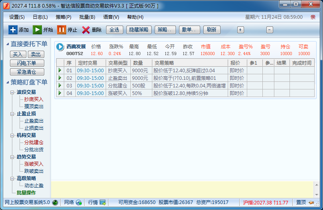Click the 置顶 pin icon
Viewport: 323px width, 210px height.
[x=311, y=202]
